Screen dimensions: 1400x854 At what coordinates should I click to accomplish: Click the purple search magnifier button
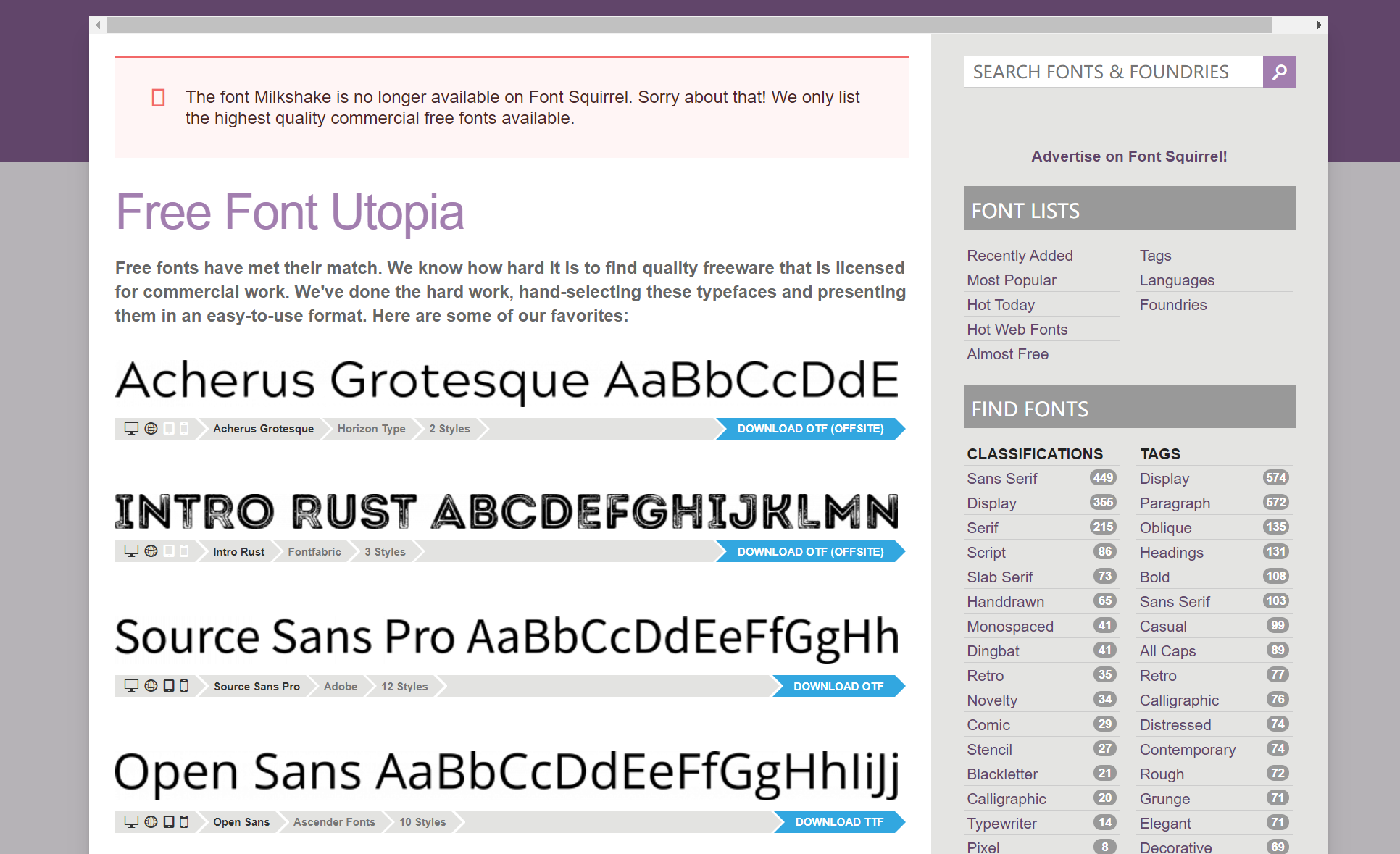tap(1279, 72)
